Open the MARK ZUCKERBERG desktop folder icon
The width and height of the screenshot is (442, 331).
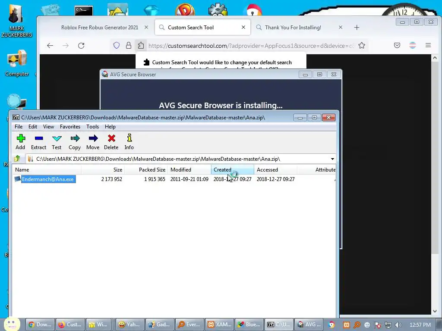click(x=17, y=21)
